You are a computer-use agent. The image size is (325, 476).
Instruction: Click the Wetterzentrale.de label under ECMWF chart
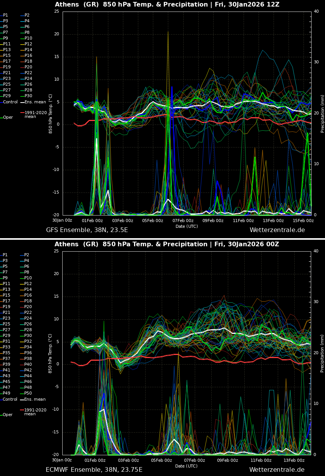(277, 470)
